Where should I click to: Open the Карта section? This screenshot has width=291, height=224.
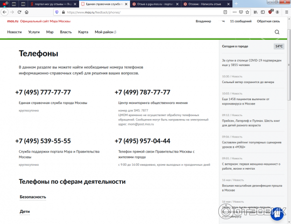pos(83,32)
